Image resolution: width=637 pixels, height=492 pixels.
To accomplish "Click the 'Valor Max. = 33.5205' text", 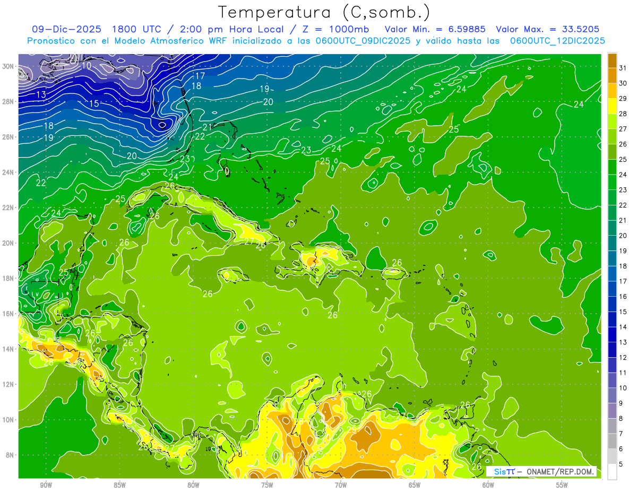I will coord(548,29).
